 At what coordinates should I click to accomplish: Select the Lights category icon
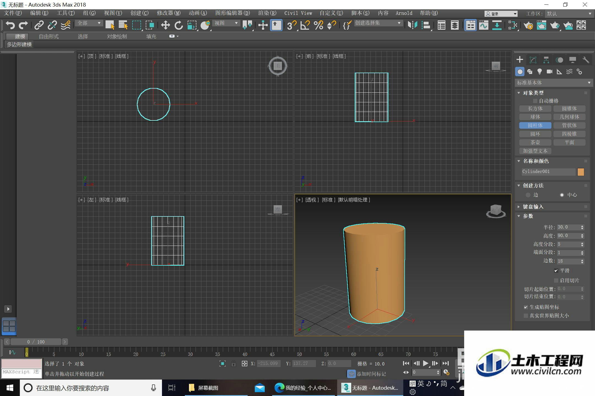(x=539, y=71)
